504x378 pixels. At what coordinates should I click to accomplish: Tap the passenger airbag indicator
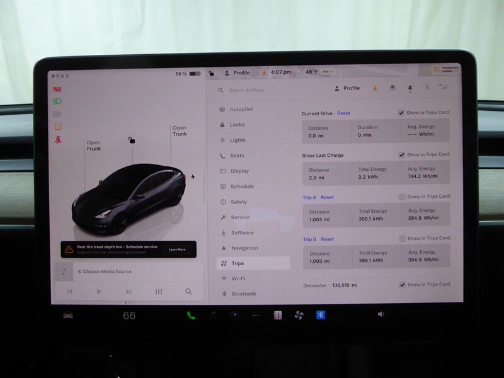coord(446,69)
